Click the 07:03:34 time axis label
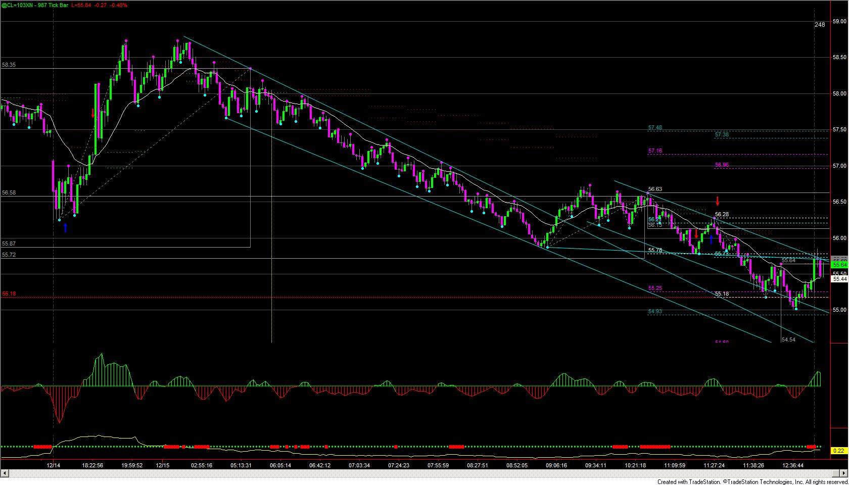 359,465
